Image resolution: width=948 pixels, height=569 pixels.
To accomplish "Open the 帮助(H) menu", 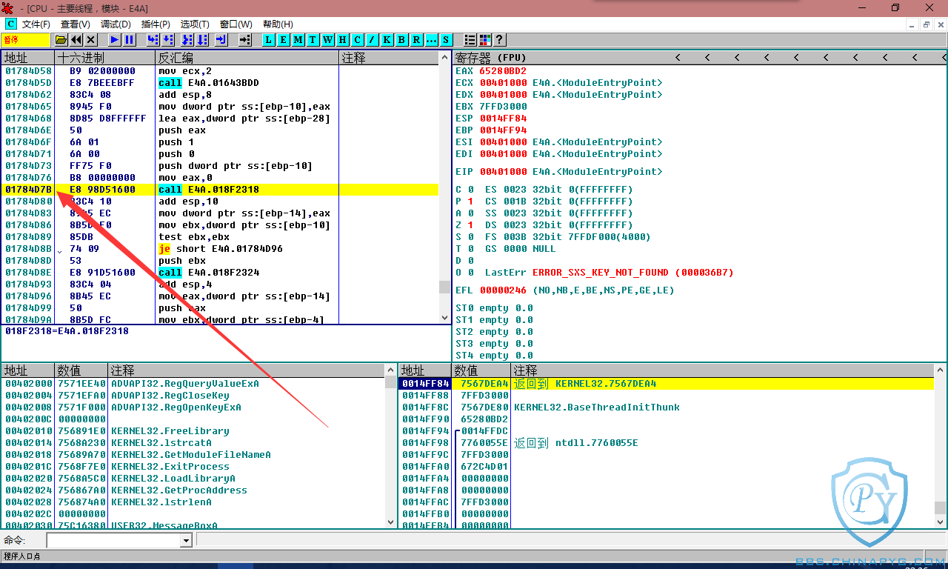I will click(278, 24).
